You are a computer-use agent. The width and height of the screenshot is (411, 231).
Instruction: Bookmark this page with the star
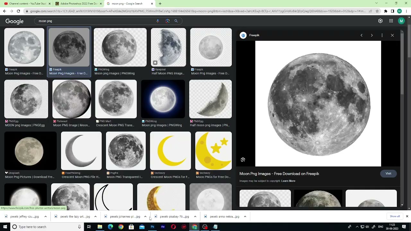tap(377, 11)
